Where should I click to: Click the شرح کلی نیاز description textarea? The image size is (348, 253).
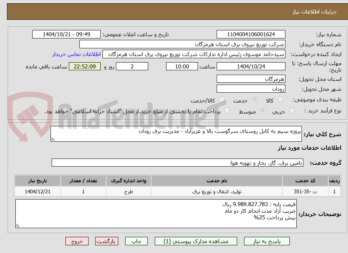pos(176,134)
